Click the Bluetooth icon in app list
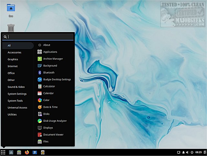The height and width of the screenshot is (156, 207). [x=39, y=72]
